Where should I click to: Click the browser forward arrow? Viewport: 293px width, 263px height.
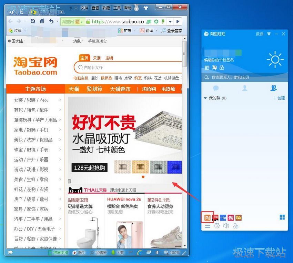click(19, 21)
